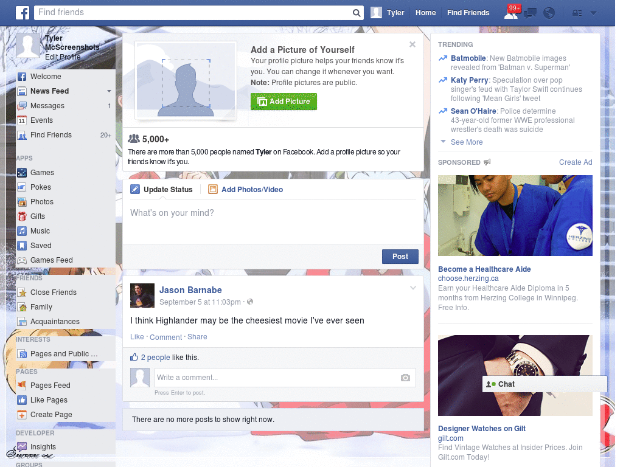Click camera icon in comment box
The height and width of the screenshot is (467, 623).
click(405, 378)
